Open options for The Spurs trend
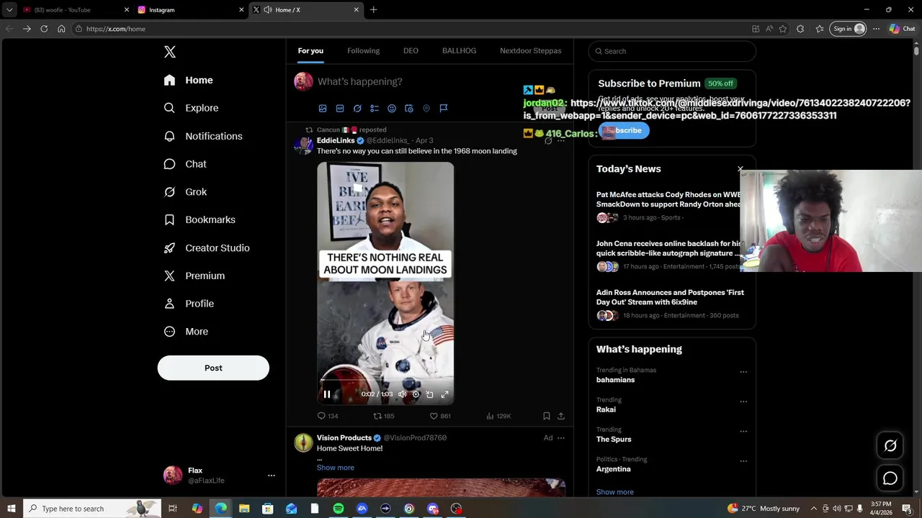 point(743,431)
